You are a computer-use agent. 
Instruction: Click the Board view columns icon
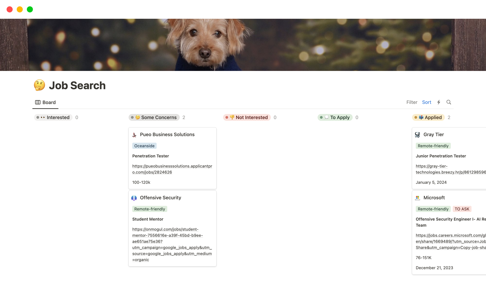(38, 102)
